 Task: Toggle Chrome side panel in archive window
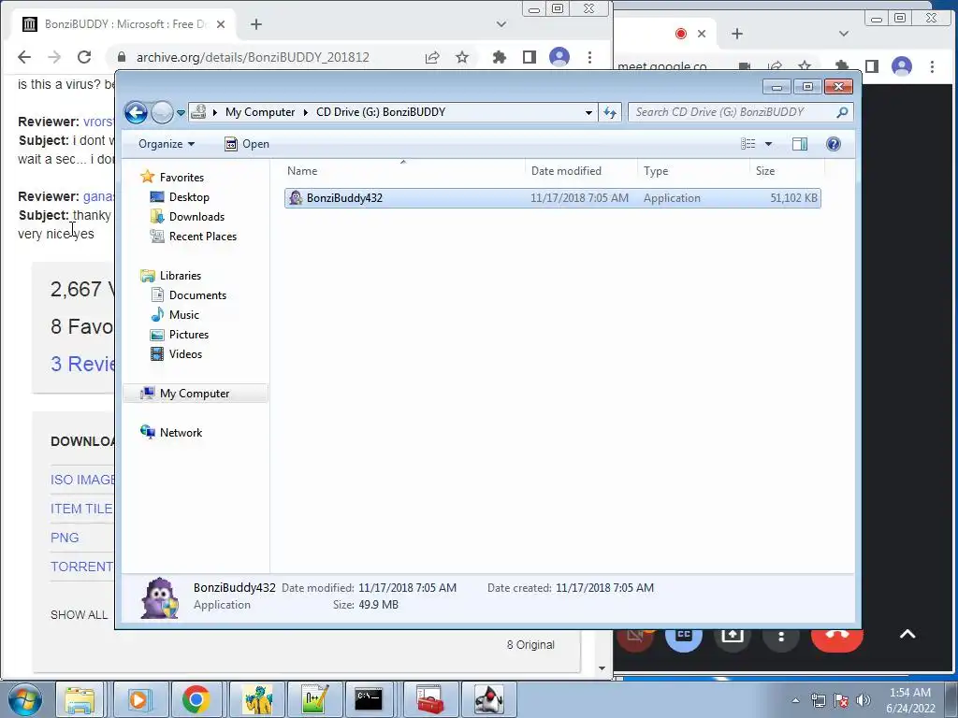[x=530, y=57]
